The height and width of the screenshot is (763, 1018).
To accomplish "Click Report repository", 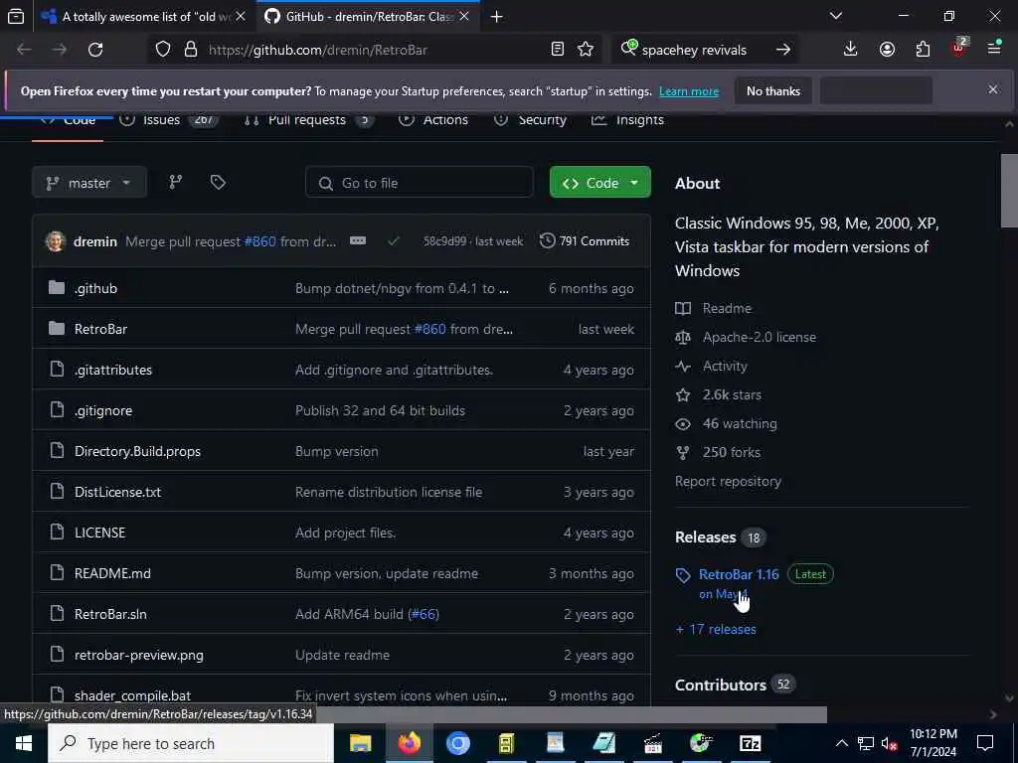I will click(728, 482).
